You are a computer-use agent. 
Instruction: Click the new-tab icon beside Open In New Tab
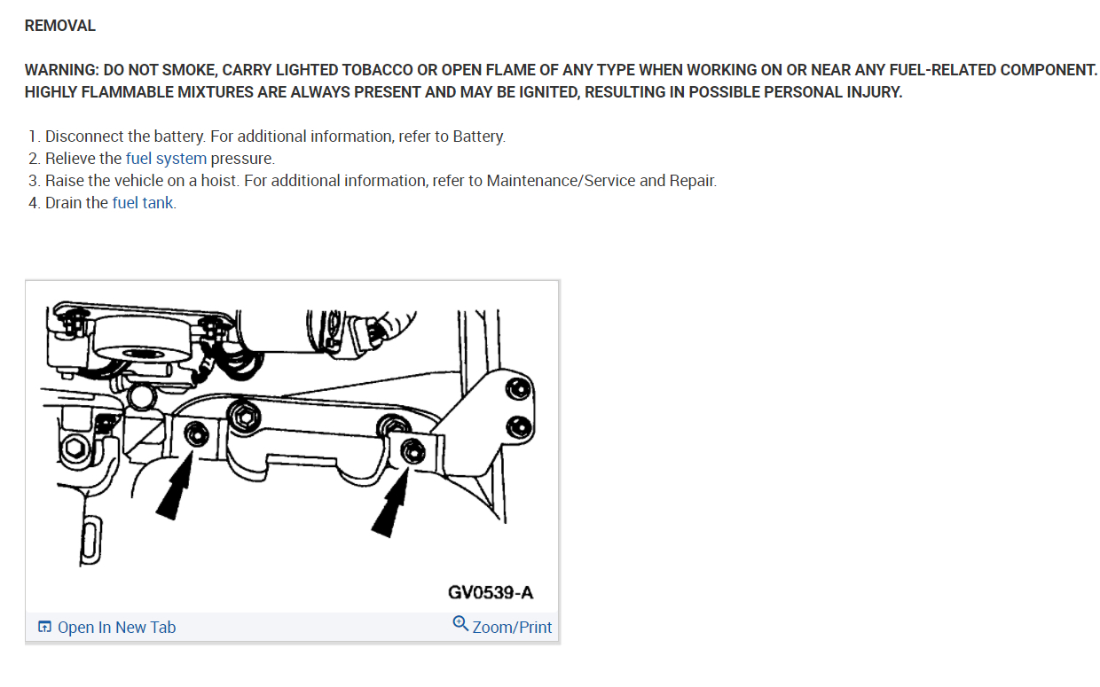coord(44,627)
